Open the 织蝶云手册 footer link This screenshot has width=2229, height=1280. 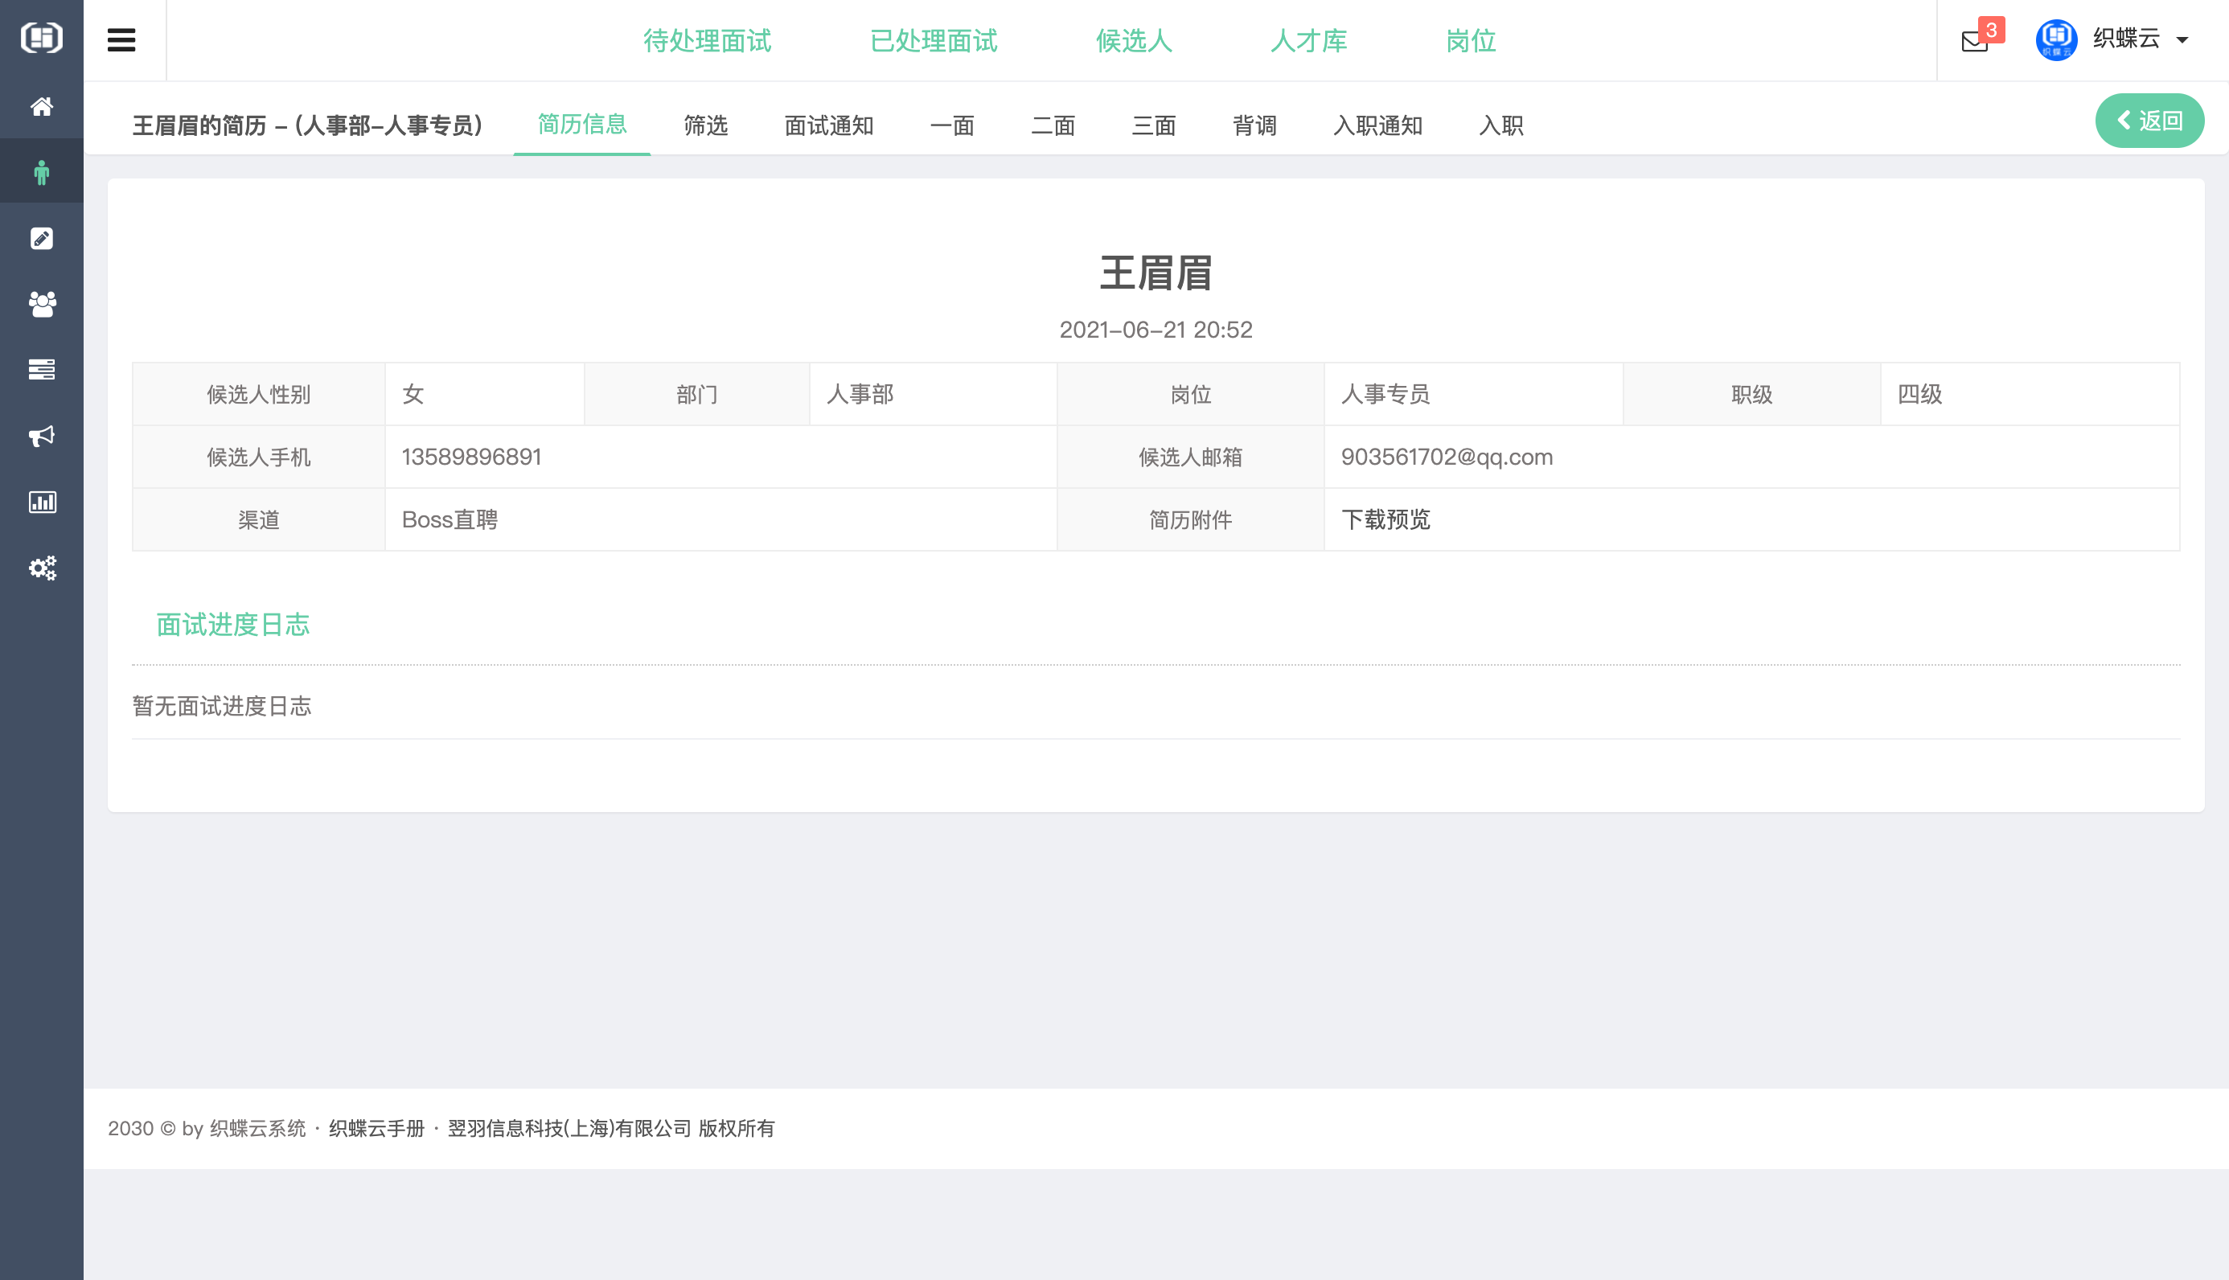click(x=376, y=1128)
